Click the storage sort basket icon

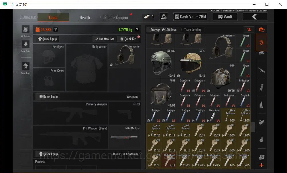[x=249, y=30]
